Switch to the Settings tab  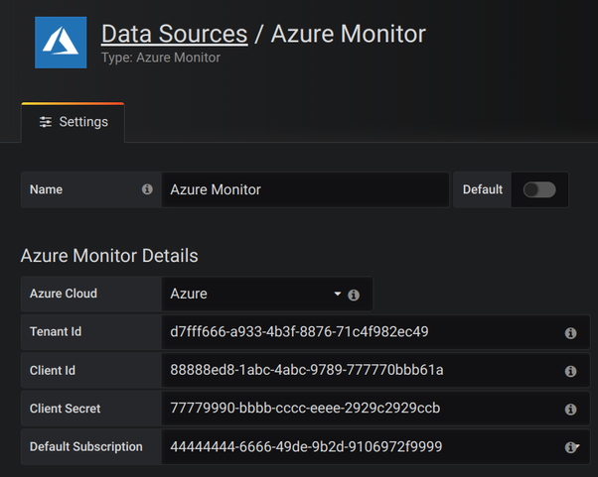pyautogui.click(x=73, y=122)
